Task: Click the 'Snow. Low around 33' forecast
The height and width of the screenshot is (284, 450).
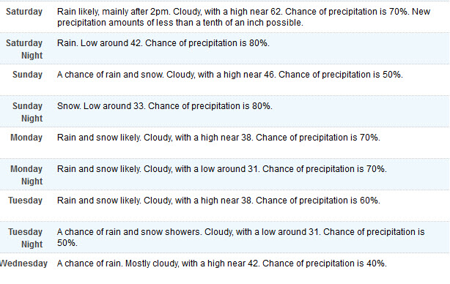Action: tap(164, 106)
